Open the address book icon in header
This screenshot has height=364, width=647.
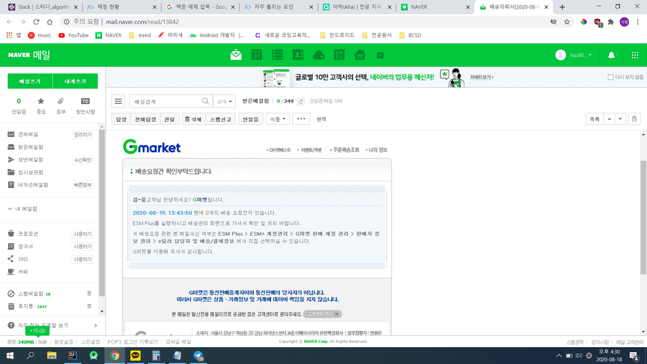pos(298,55)
